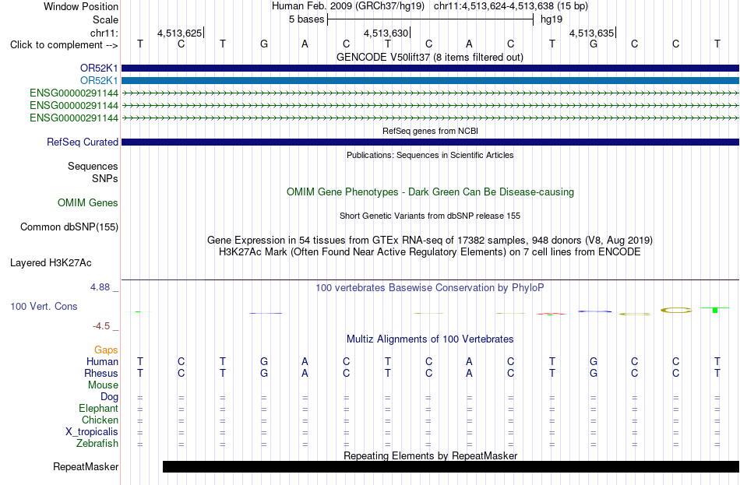Open the 'Repeating Elements by RepeatMasker' title
The height and width of the screenshot is (485, 740).
coord(431,455)
